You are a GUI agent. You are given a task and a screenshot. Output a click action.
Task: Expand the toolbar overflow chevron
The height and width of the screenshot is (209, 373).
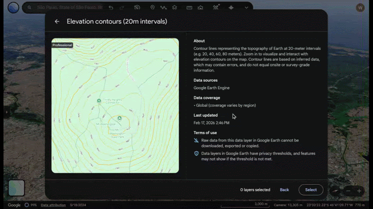(247, 8)
